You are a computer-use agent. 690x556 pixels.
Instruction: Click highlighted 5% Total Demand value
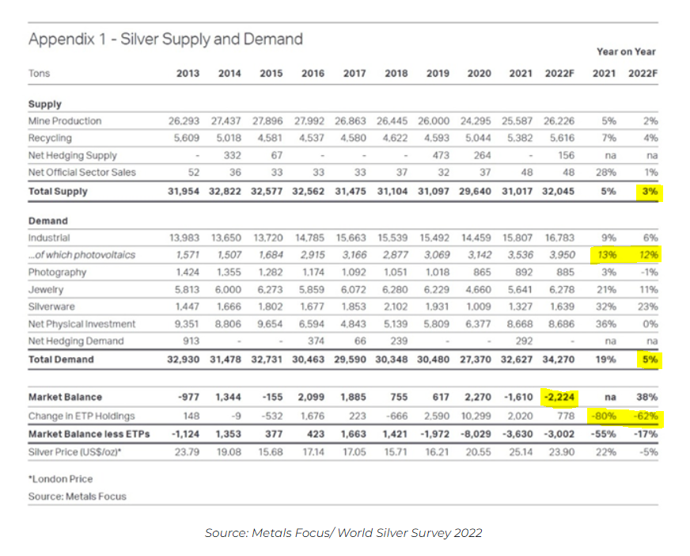[x=650, y=360]
